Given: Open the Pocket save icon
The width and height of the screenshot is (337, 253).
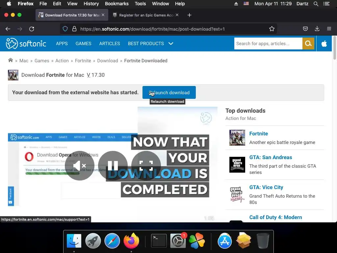Looking at the screenshot, I should pos(305,29).
